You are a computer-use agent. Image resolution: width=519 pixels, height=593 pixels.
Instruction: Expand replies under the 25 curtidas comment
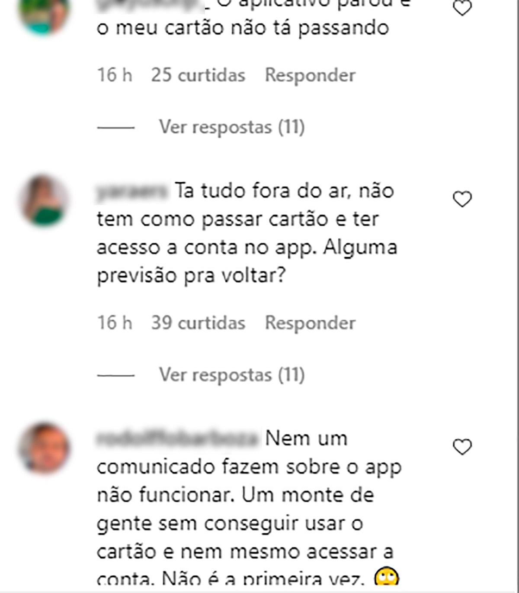232,127
